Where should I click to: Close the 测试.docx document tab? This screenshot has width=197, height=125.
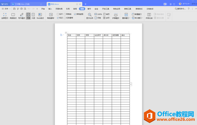[80, 4]
